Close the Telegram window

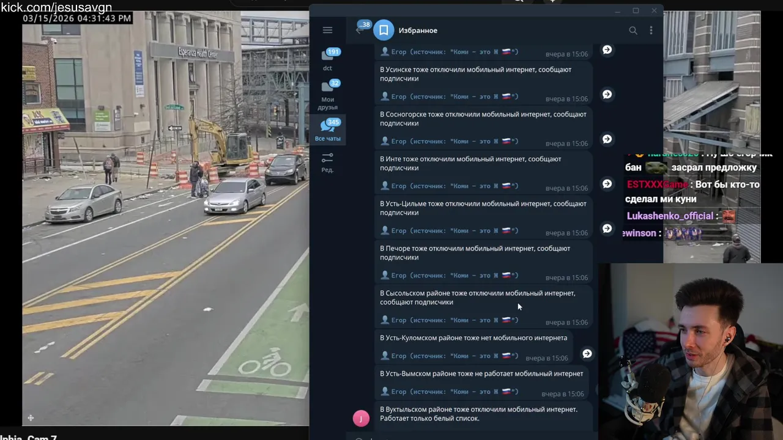pyautogui.click(x=654, y=10)
